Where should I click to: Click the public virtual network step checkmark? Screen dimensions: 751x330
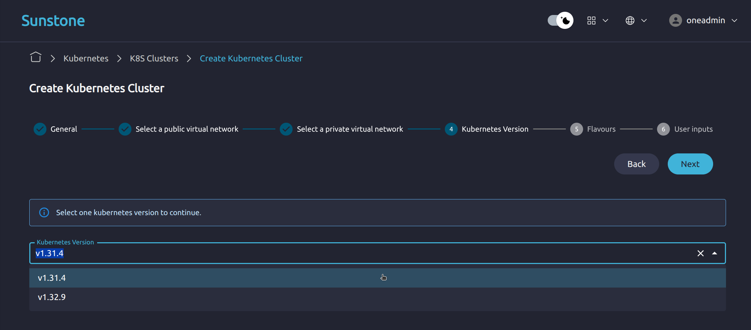125,129
